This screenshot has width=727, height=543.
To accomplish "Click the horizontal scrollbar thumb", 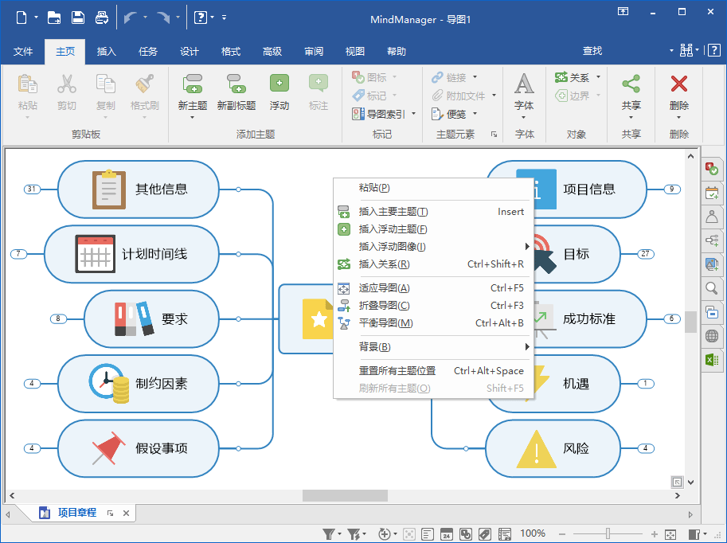I will tap(345, 496).
